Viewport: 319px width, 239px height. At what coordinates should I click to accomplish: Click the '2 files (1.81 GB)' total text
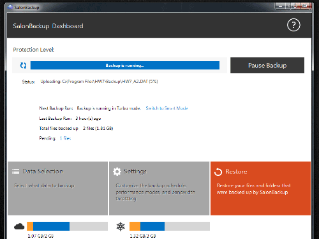(98, 128)
